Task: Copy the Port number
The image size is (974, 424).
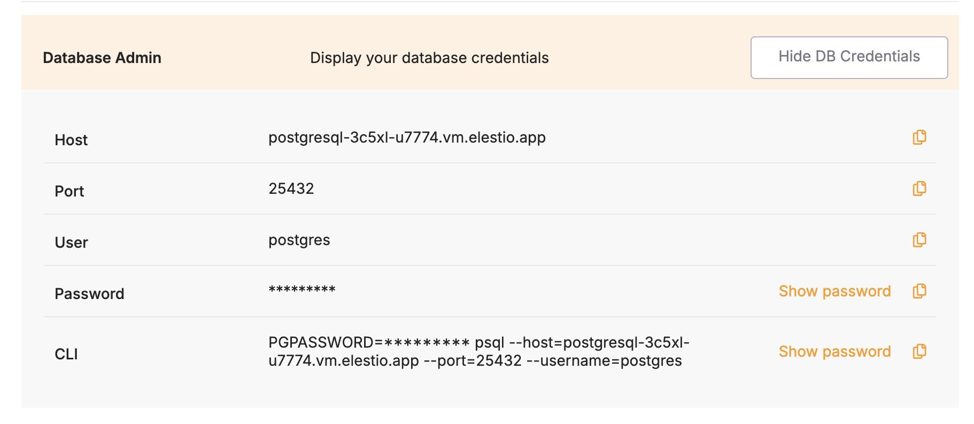Action: click(919, 189)
